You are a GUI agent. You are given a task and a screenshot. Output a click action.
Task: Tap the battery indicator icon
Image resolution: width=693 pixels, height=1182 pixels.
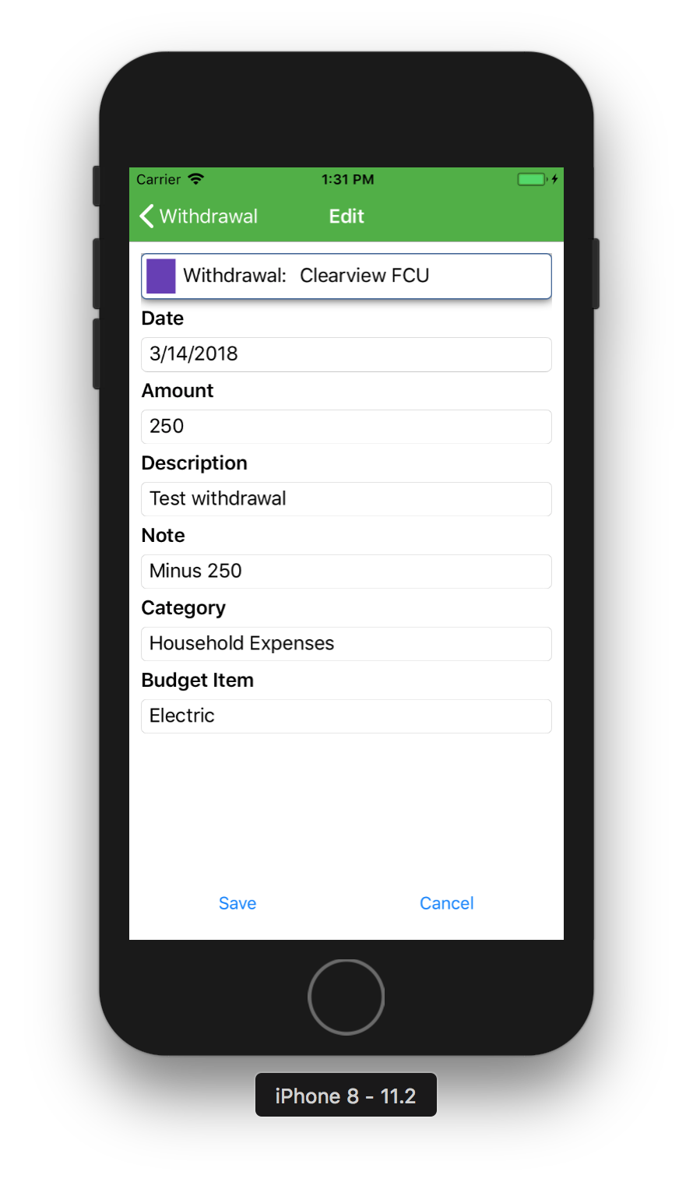pyautogui.click(x=533, y=179)
